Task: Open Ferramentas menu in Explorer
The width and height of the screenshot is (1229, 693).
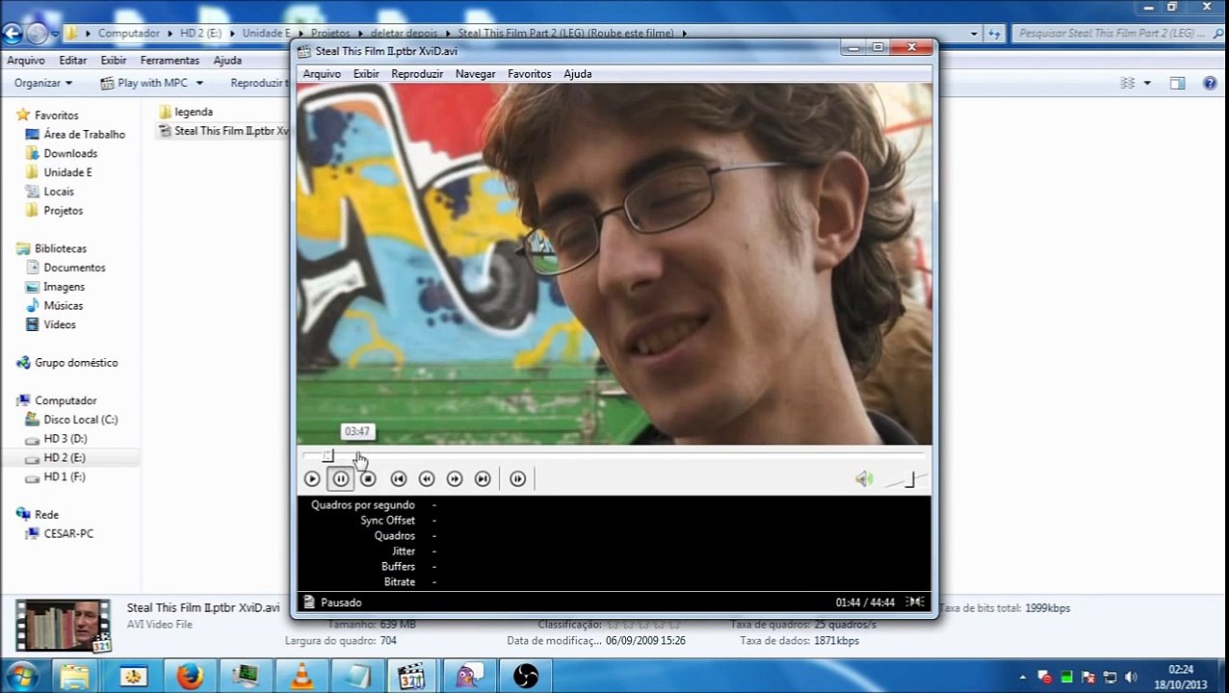Action: 170,60
